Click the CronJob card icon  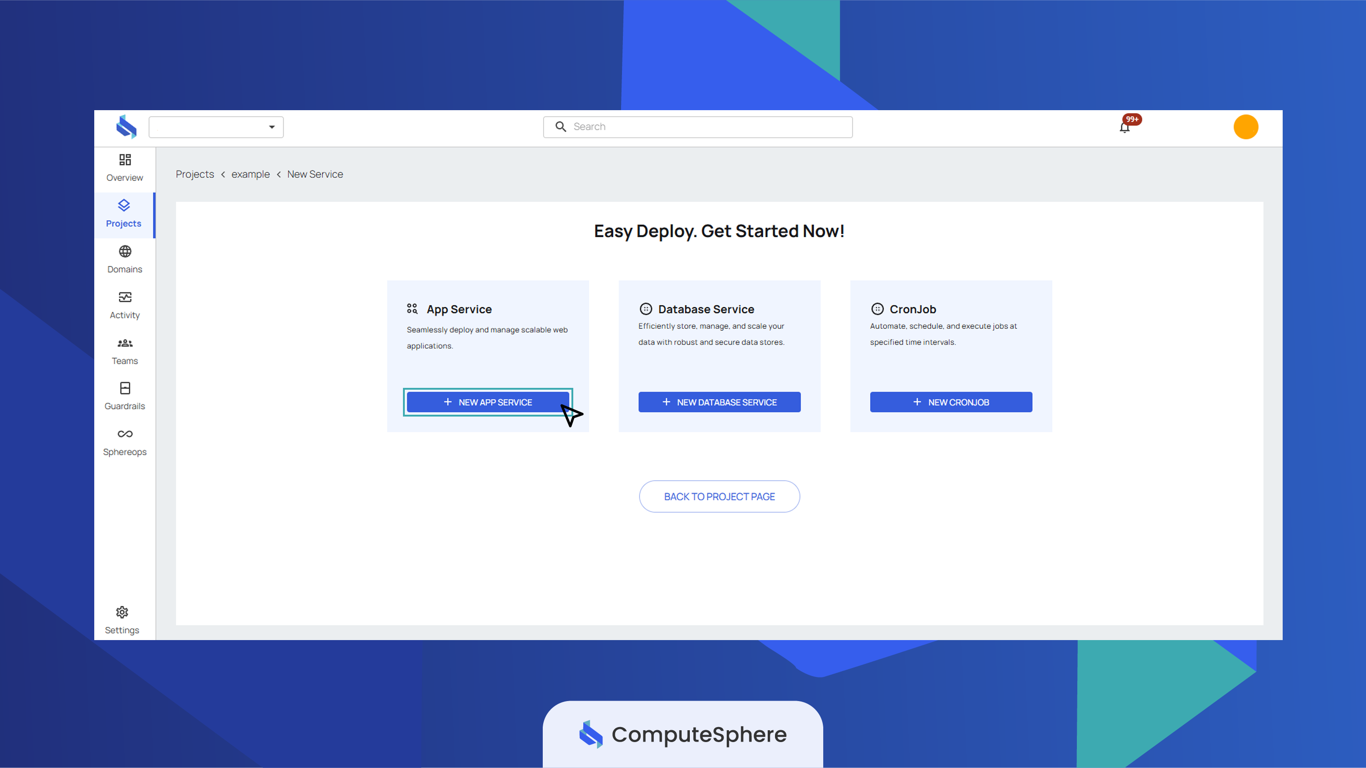click(877, 309)
